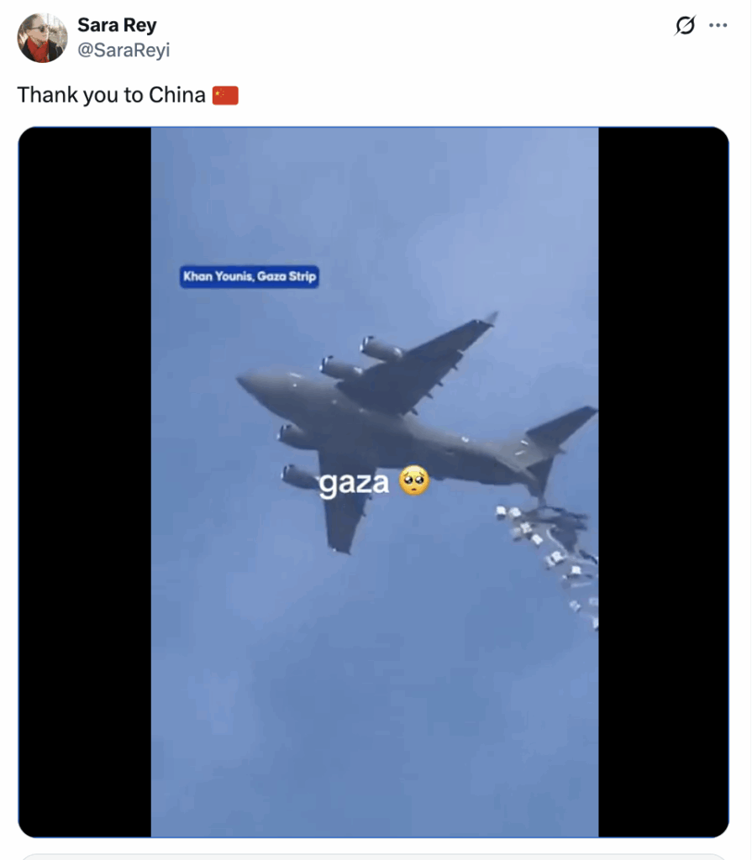Click the right black bar of video

click(x=664, y=481)
